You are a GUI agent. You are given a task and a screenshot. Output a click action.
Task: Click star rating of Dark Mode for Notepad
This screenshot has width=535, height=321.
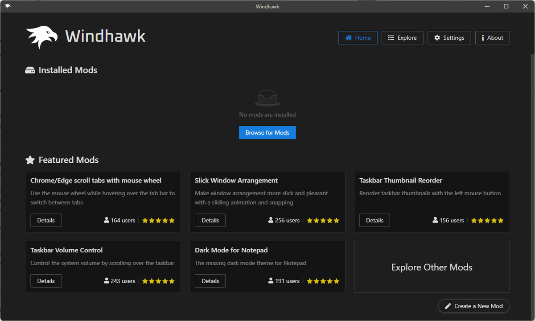[x=323, y=281]
